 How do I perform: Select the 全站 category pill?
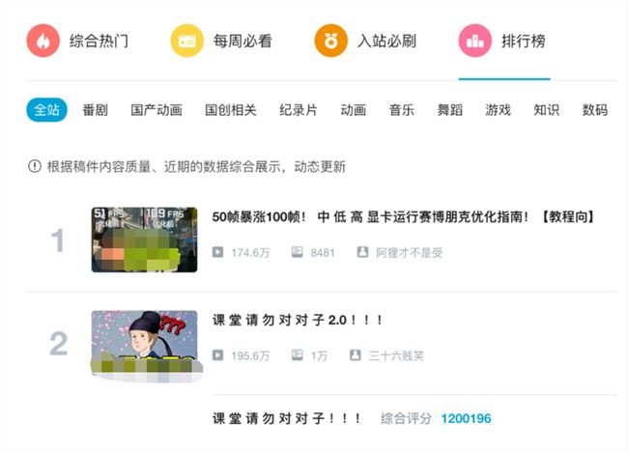tap(46, 110)
